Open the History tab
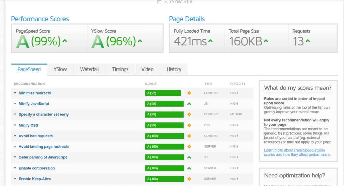Viewport: 344px width, 186px height. tap(174, 69)
